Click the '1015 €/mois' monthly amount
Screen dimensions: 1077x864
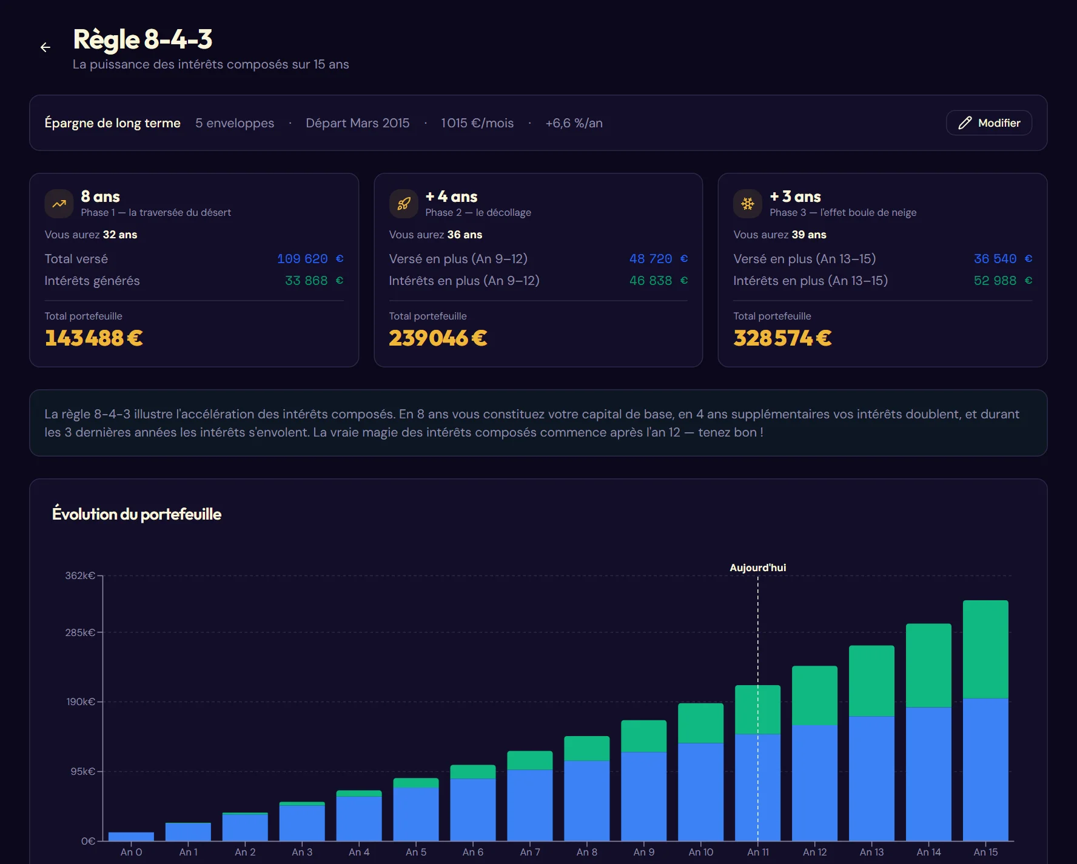(x=477, y=123)
